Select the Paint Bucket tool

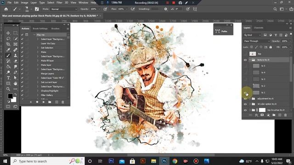tap(8, 66)
